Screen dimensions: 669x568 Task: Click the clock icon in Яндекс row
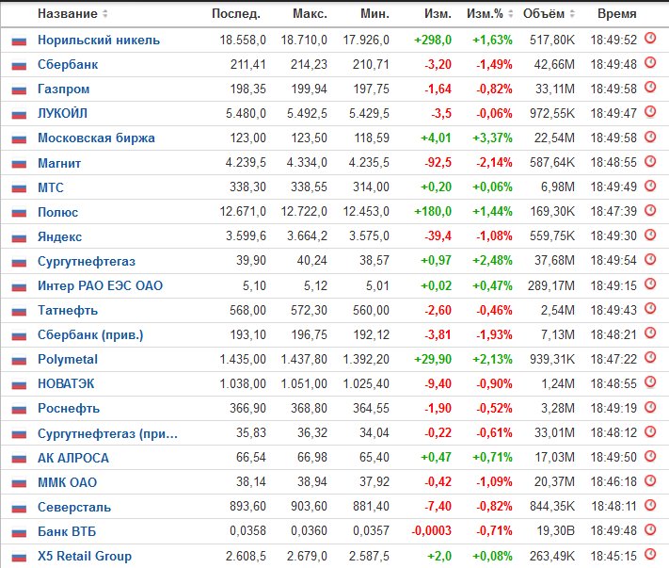[650, 235]
